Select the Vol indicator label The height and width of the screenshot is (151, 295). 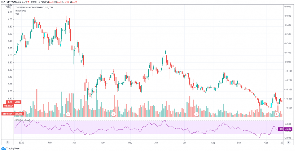click(x=17, y=14)
